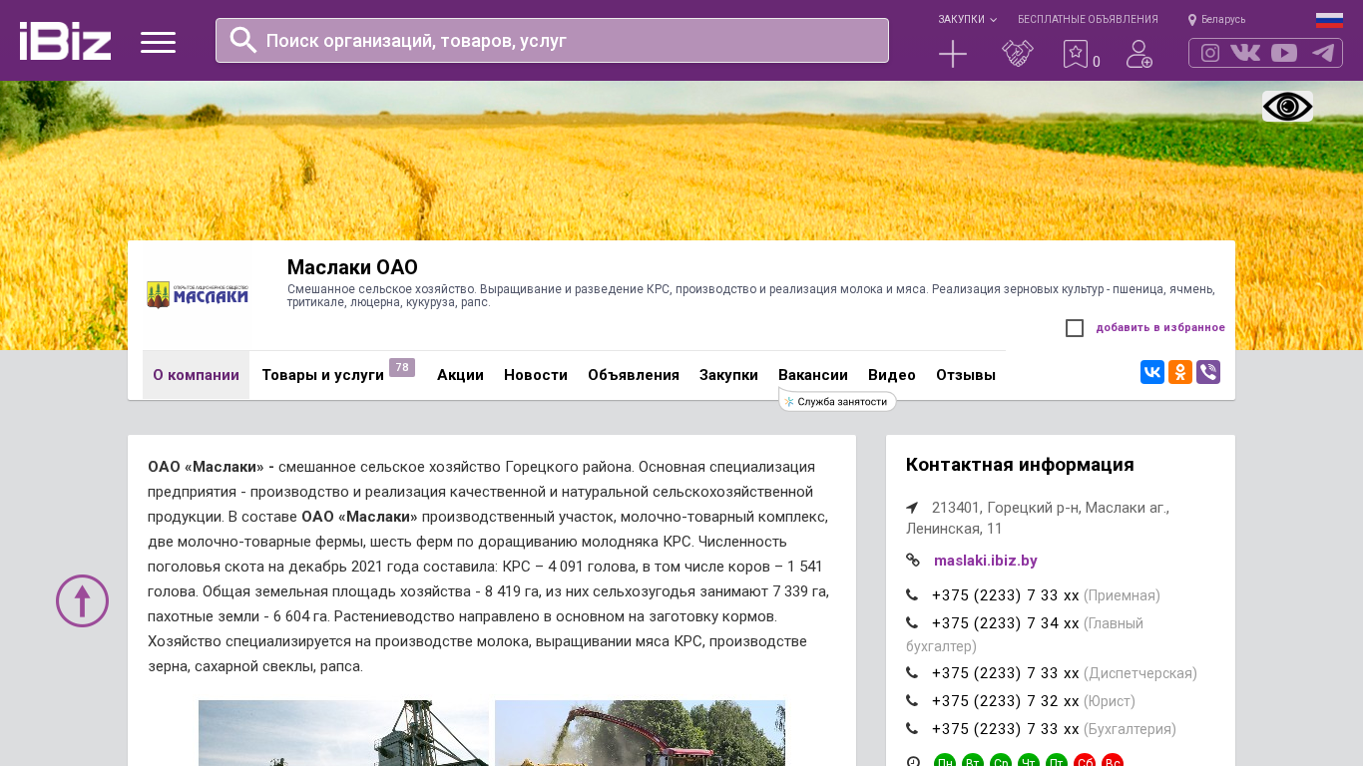The width and height of the screenshot is (1363, 766).
Task: Open the Закупки tab in company navigation
Action: (x=728, y=375)
